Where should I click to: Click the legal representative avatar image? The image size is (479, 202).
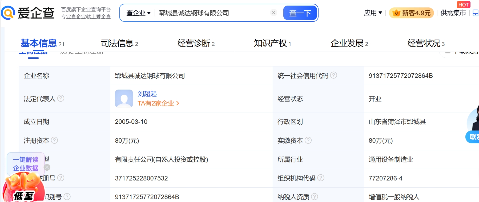[124, 98]
